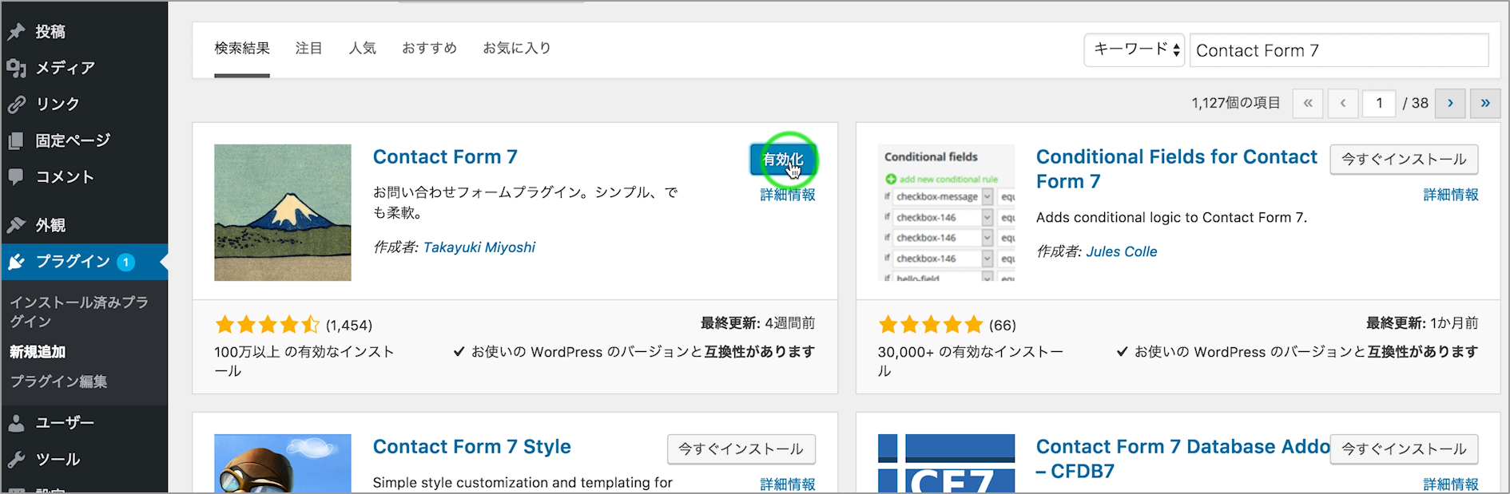This screenshot has width=1510, height=494.
Task: Jump to the last results page
Action: click(1485, 103)
